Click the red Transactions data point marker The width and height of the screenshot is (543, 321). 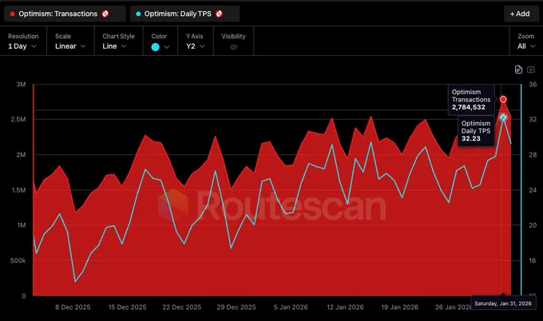click(503, 99)
